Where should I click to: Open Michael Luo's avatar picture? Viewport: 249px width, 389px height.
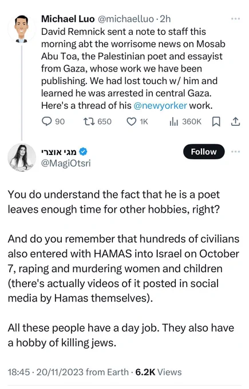[x=22, y=29]
